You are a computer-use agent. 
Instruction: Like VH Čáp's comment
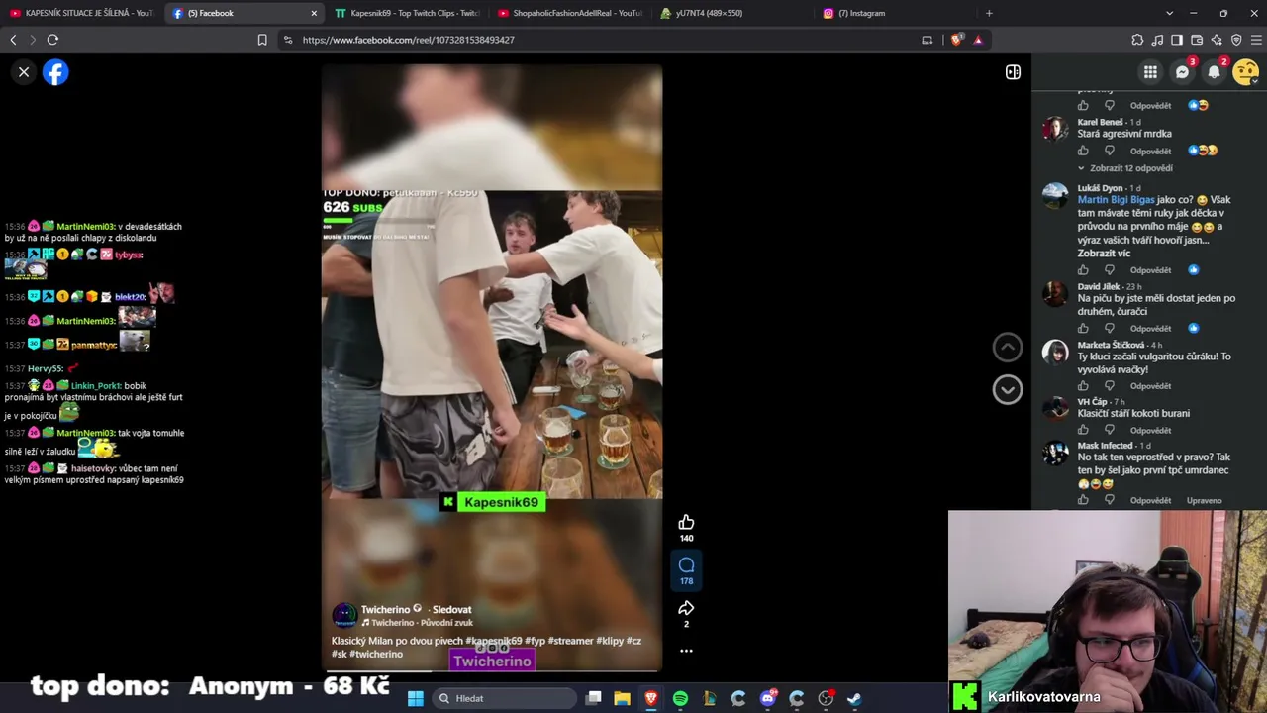click(1083, 430)
